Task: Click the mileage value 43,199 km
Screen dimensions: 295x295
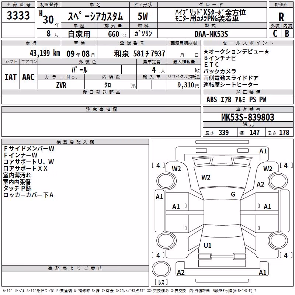Action: [x=45, y=53]
